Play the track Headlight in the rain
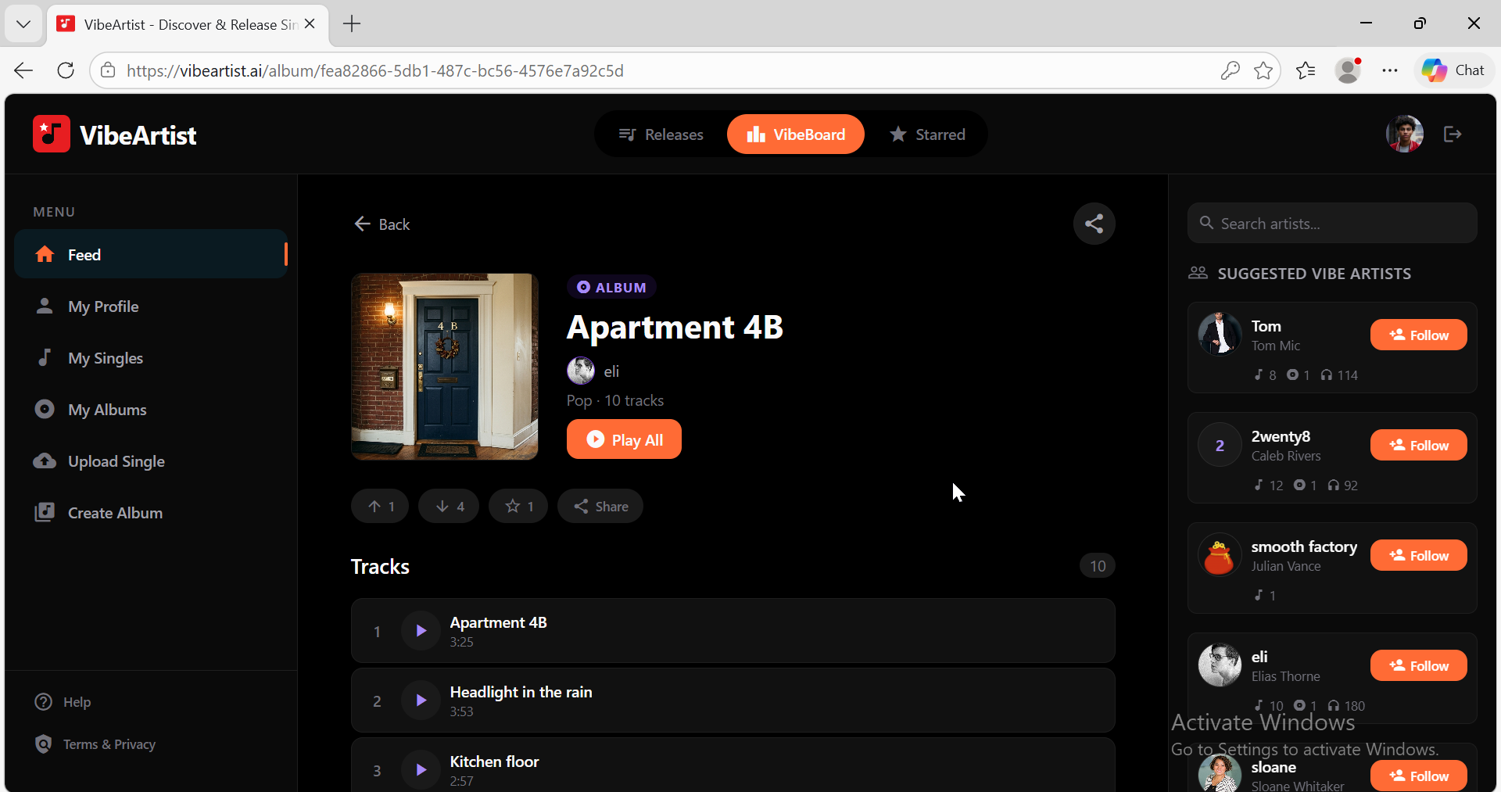Image resolution: width=1501 pixels, height=792 pixels. 420,700
